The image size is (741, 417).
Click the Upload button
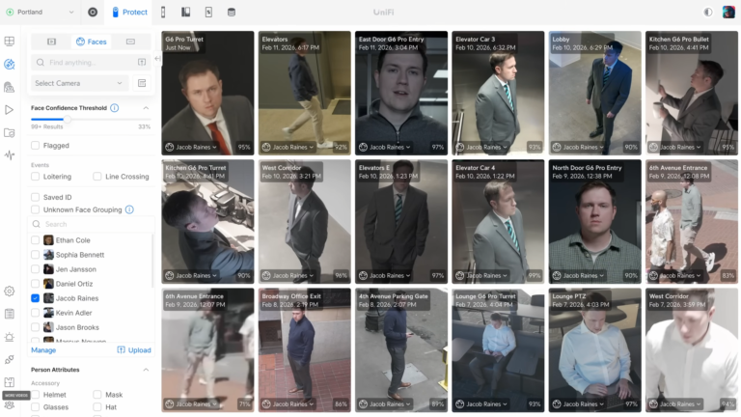click(x=134, y=350)
